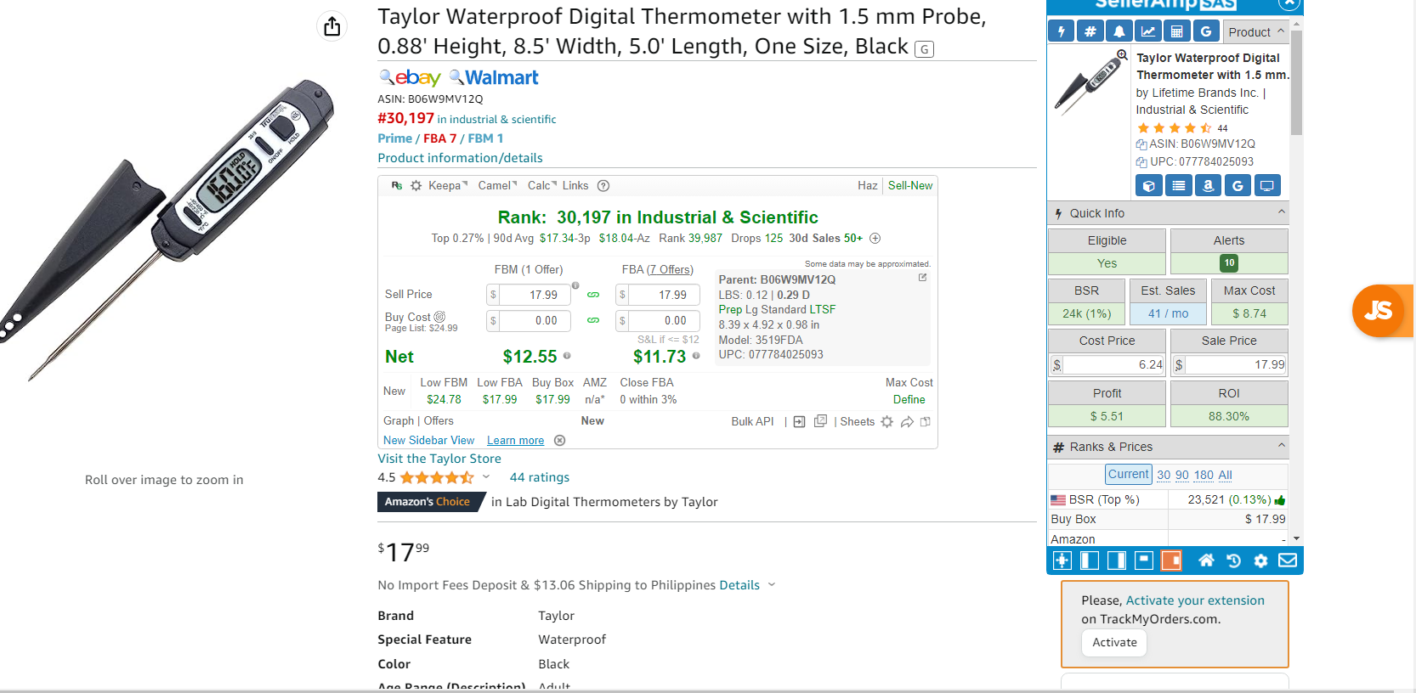The image size is (1416, 693).
Task: Toggle the link icon between Buy Cost fields
Action: 593,320
